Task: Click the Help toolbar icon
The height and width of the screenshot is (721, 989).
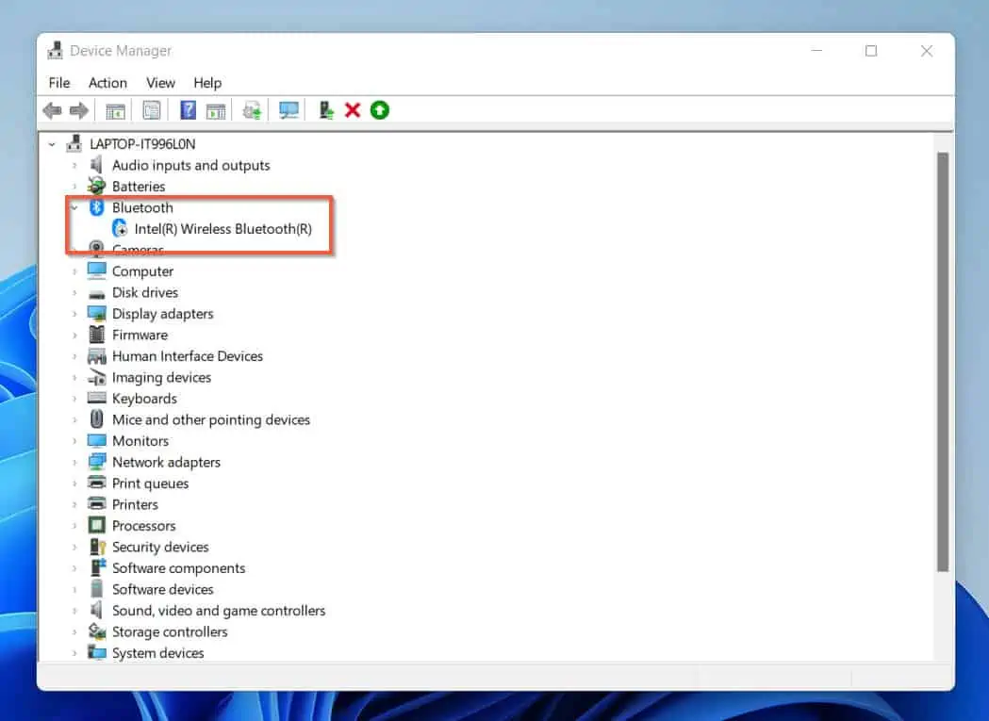Action: tap(188, 110)
